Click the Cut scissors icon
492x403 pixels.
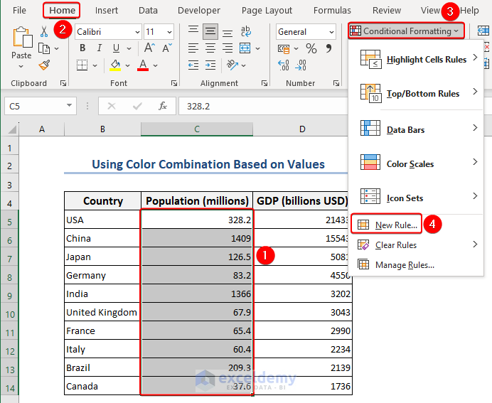[44, 32]
